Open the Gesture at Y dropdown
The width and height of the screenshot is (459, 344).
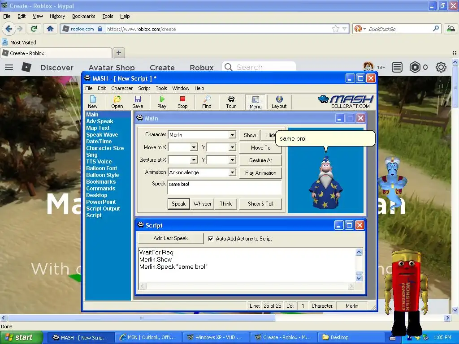point(232,160)
